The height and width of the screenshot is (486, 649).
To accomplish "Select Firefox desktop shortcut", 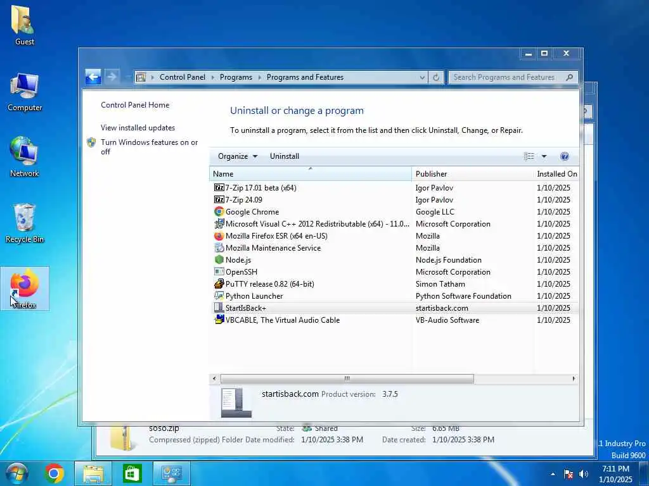I will coord(25,289).
